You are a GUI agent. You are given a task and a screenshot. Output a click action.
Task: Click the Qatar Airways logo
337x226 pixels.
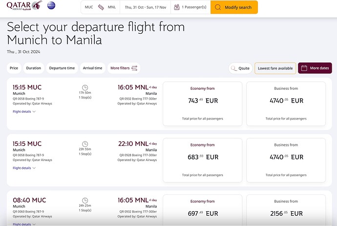click(24, 5)
